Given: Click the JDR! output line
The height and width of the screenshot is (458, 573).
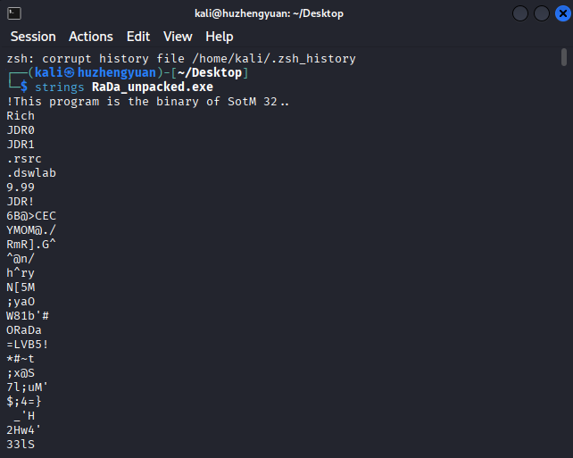Looking at the screenshot, I should tap(21, 202).
